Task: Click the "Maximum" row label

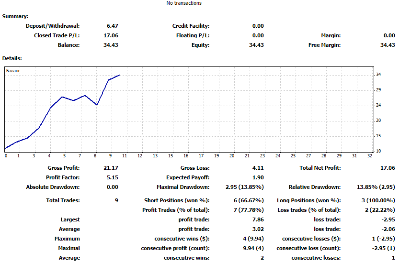Action: point(67,239)
